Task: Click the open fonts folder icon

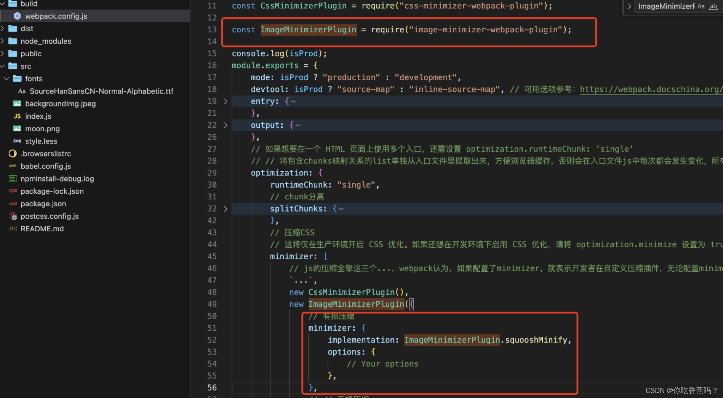Action: coord(17,79)
